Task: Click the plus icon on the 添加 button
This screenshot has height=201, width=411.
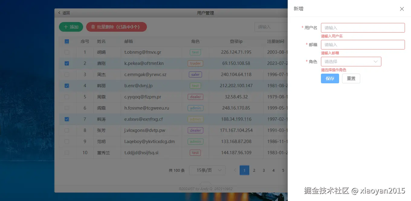Action: coord(66,27)
